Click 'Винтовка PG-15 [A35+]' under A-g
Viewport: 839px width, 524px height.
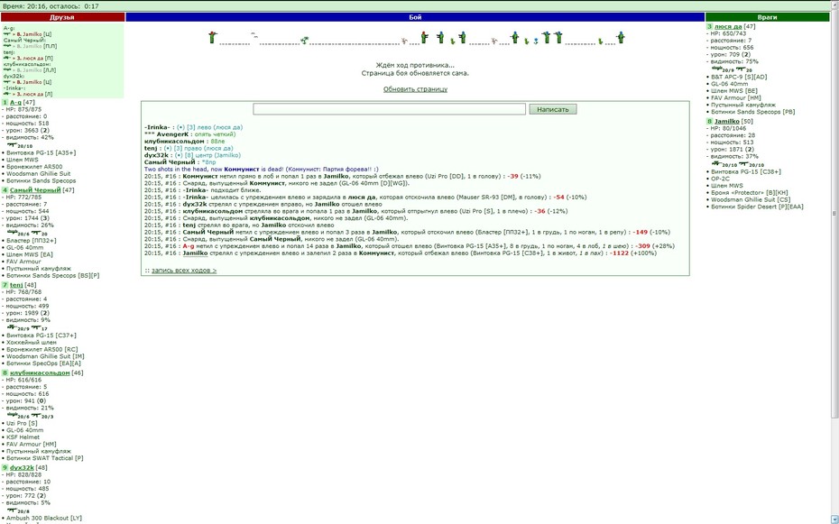pyautogui.click(x=41, y=152)
